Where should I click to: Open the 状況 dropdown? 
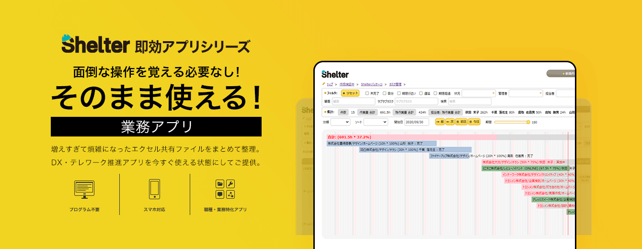click(x=479, y=93)
